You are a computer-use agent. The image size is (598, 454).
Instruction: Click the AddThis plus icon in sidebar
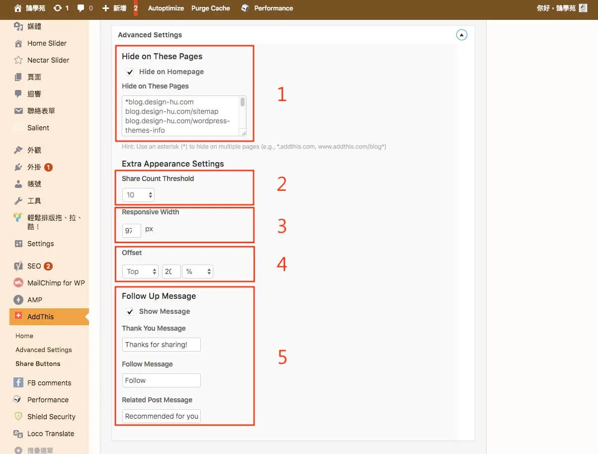18,315
